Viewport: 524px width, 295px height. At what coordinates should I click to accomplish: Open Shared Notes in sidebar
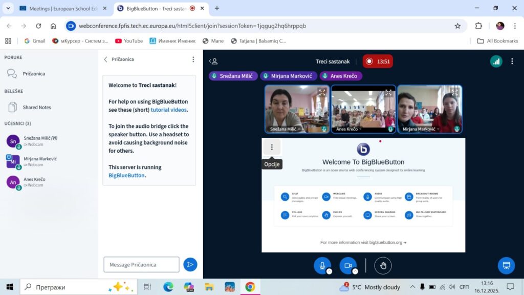[x=36, y=108]
